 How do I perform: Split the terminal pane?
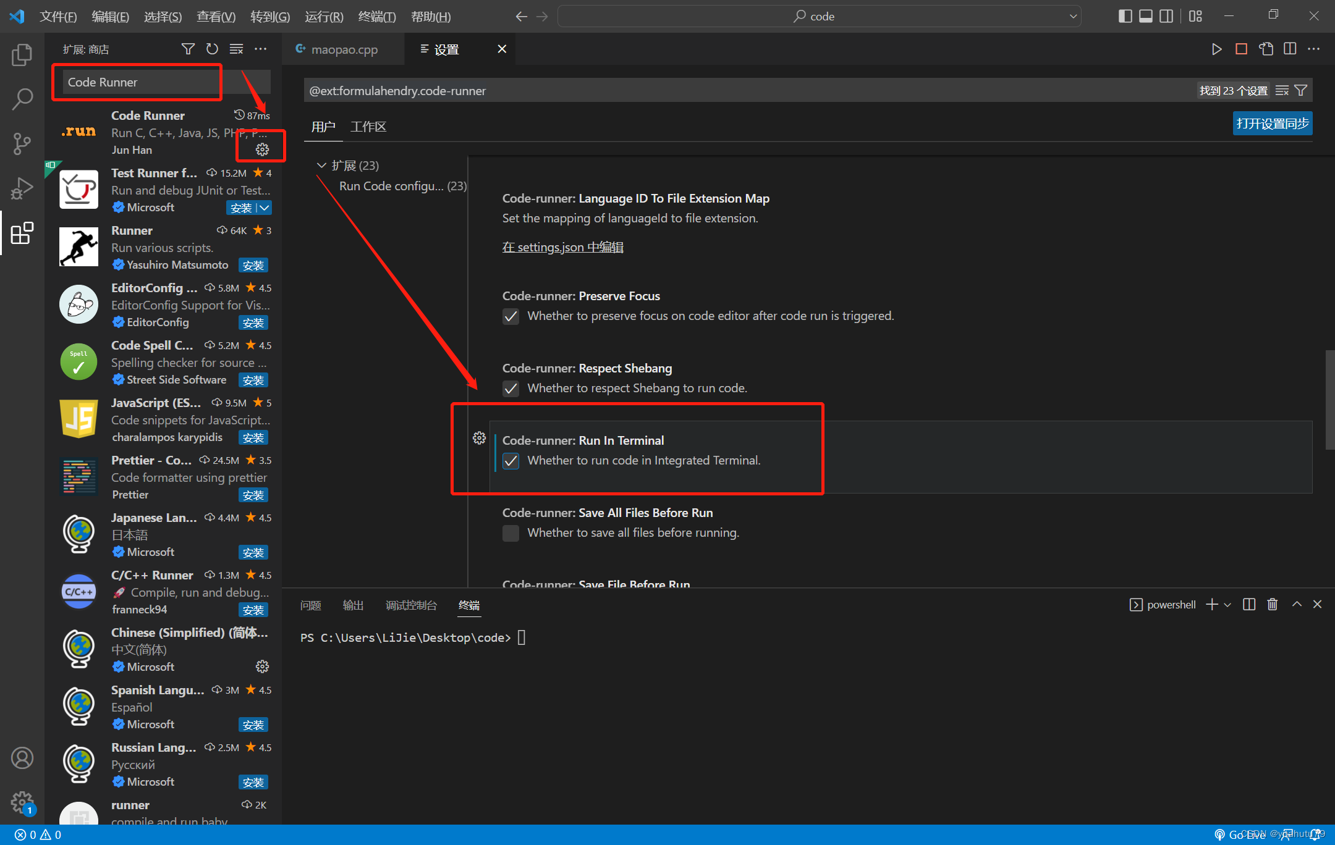click(x=1249, y=604)
